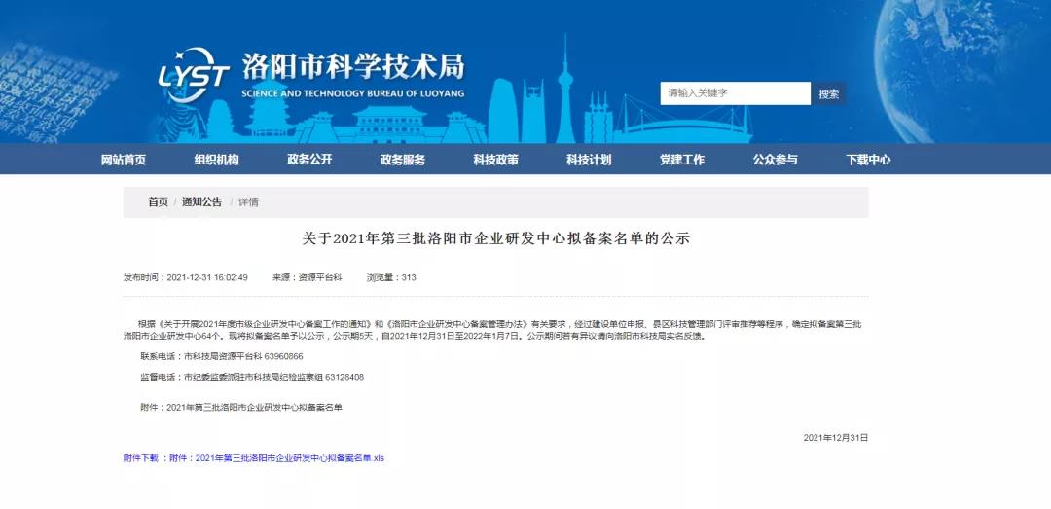Click the 附件：2021年第三批 attachment description line
Viewport: 1051px width, 509px height.
point(241,407)
